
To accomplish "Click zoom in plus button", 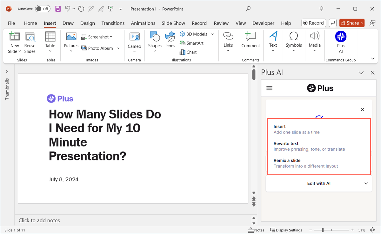I will (x=352, y=230).
